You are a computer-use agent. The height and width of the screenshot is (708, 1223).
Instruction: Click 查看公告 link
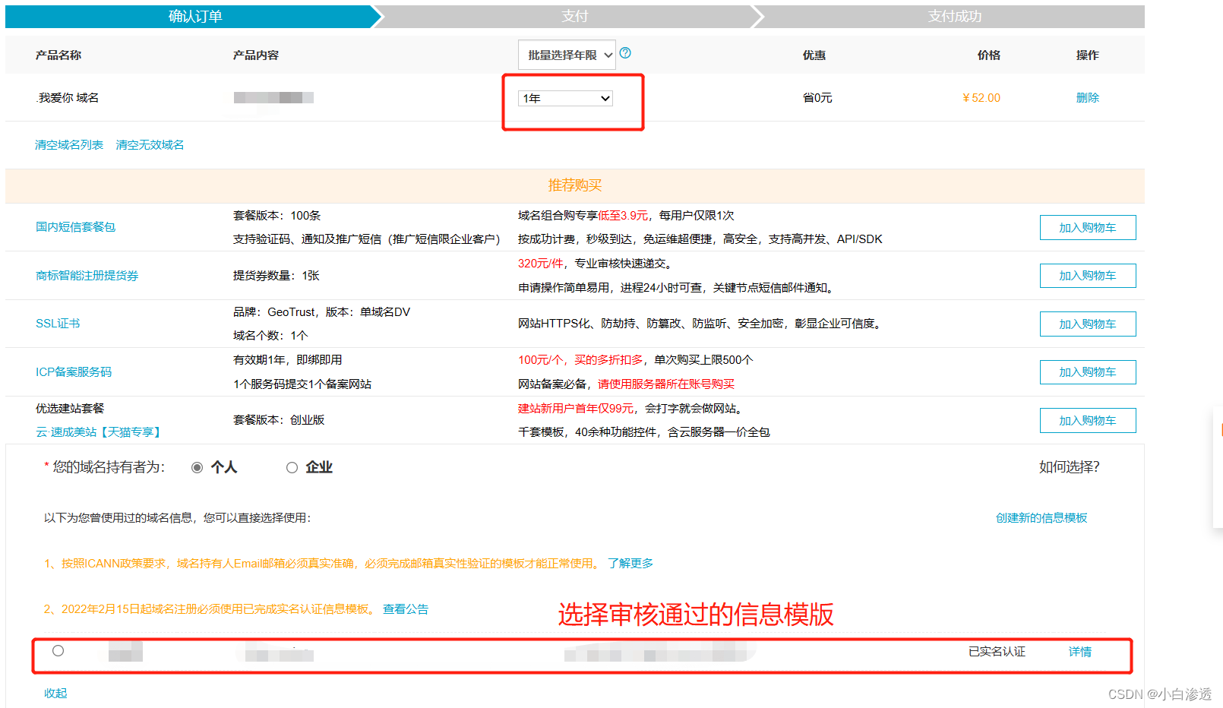coord(406,608)
